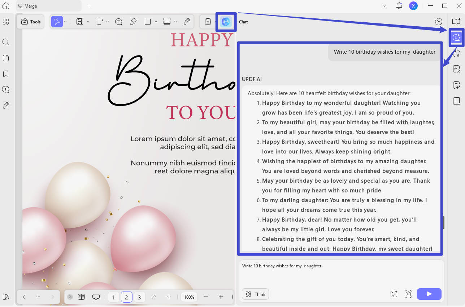Open the search panel in left sidebar
Viewport: 465px width, 307px height.
6,42
